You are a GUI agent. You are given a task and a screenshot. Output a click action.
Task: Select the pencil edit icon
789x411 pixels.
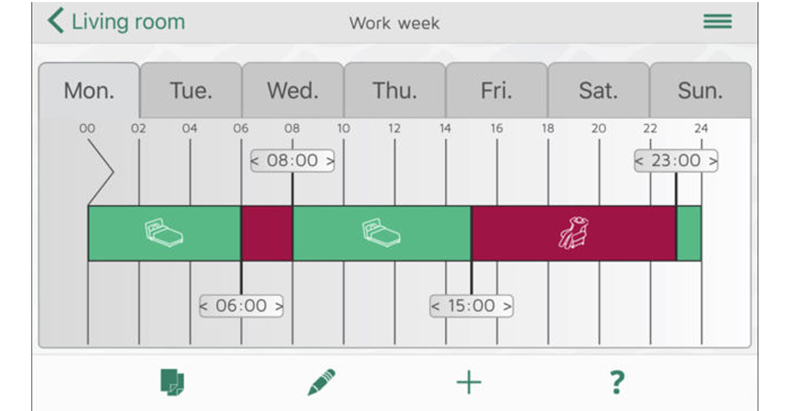(321, 383)
